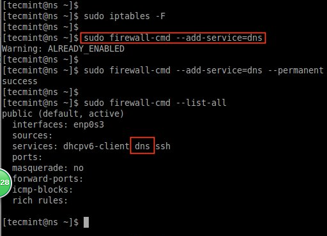Click the 'rich rules:' line
Screen dimensions: 327x236
pos(40,200)
